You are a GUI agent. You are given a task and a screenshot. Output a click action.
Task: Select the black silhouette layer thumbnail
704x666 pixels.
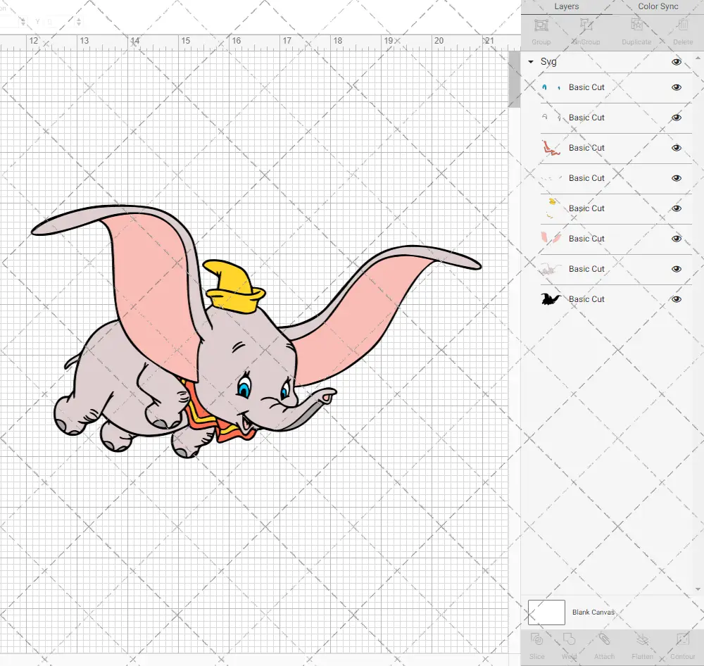(x=551, y=299)
